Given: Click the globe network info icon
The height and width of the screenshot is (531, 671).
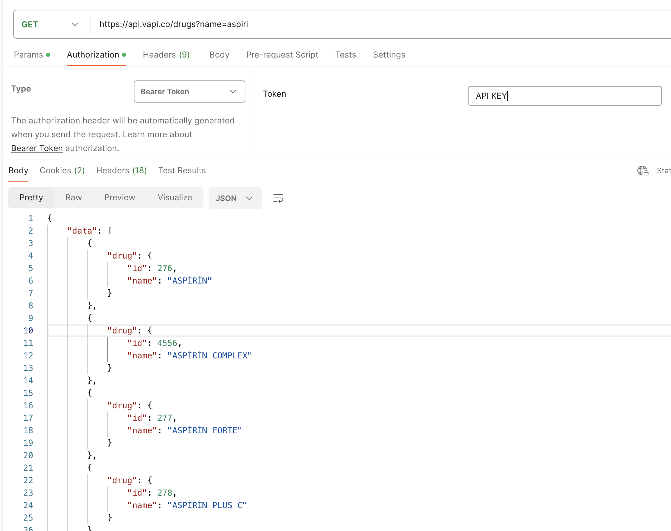Looking at the screenshot, I should click(x=643, y=171).
